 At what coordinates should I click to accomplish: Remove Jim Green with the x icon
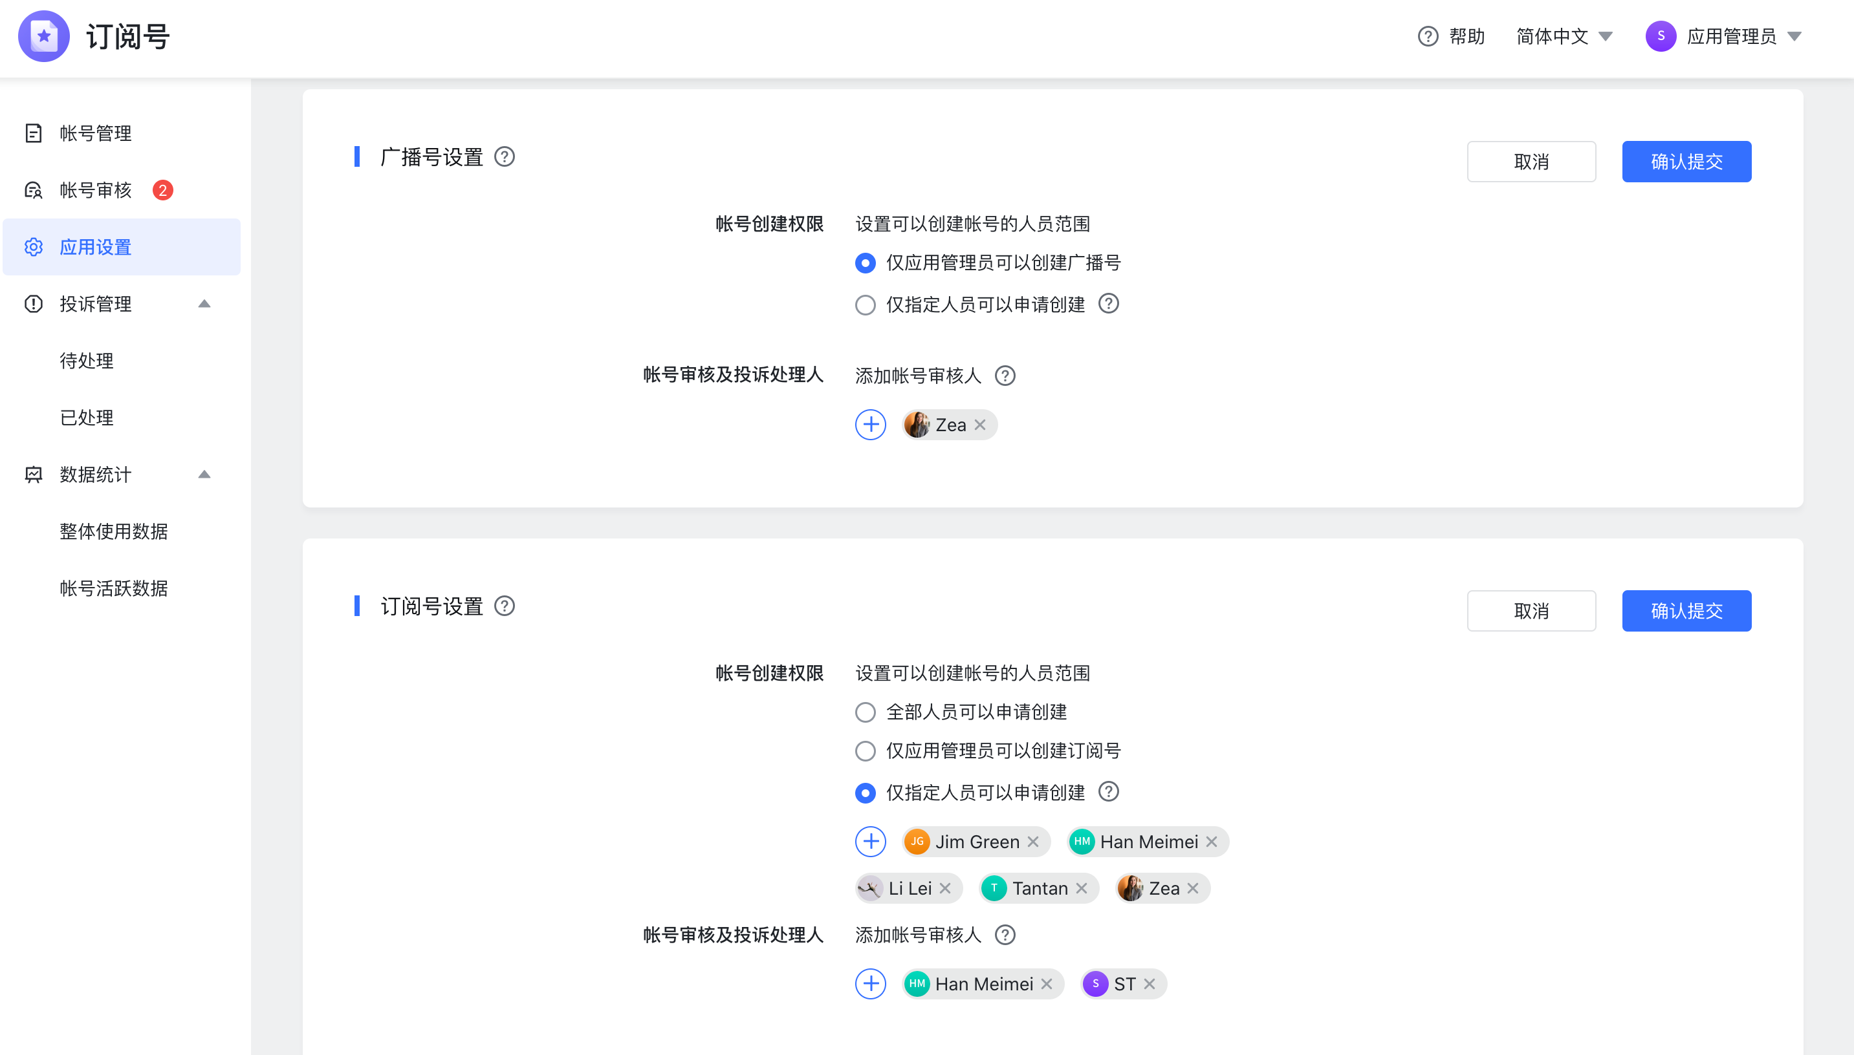(x=1033, y=841)
